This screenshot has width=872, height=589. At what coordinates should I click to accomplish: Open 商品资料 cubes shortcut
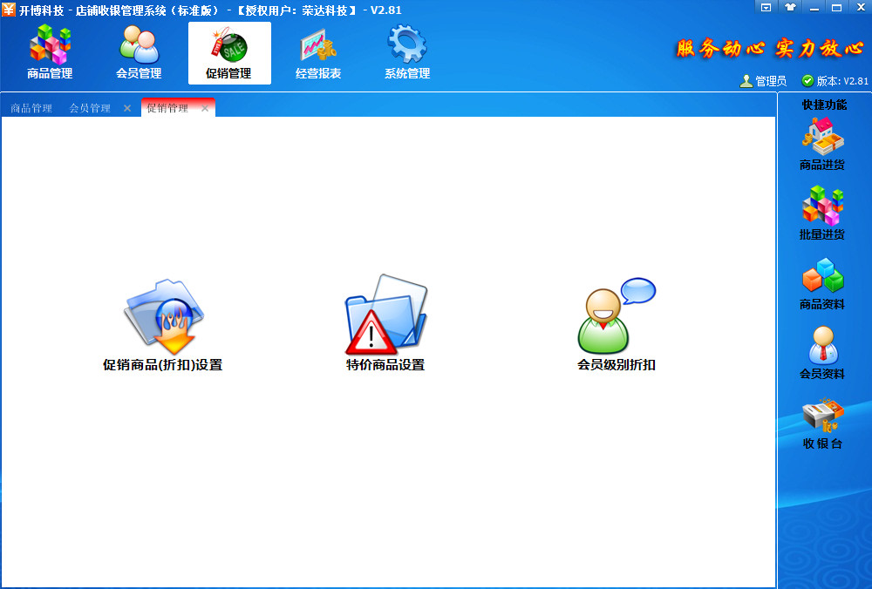click(x=822, y=283)
